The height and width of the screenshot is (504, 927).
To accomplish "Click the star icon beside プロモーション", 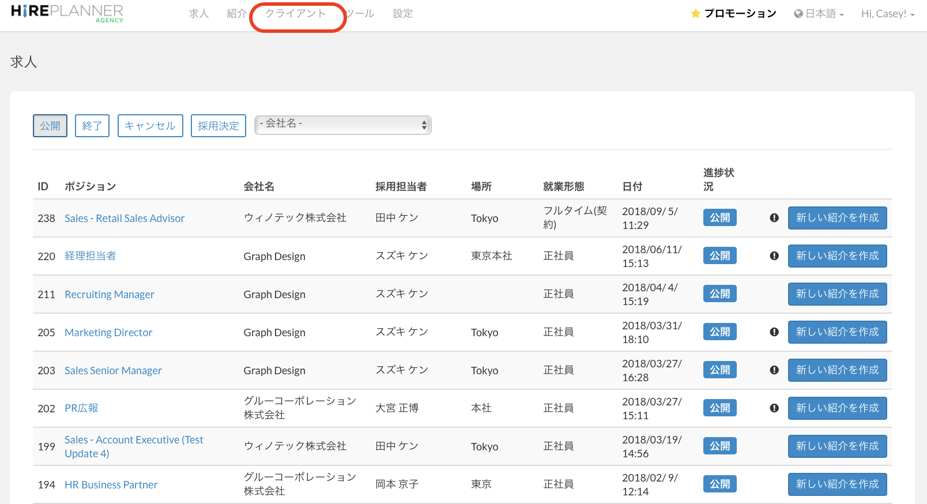I will coord(695,14).
